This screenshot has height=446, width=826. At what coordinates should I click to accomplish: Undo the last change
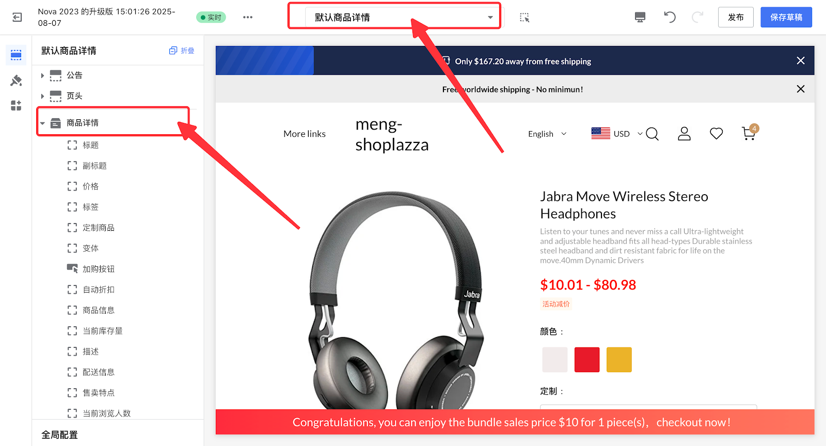click(670, 18)
